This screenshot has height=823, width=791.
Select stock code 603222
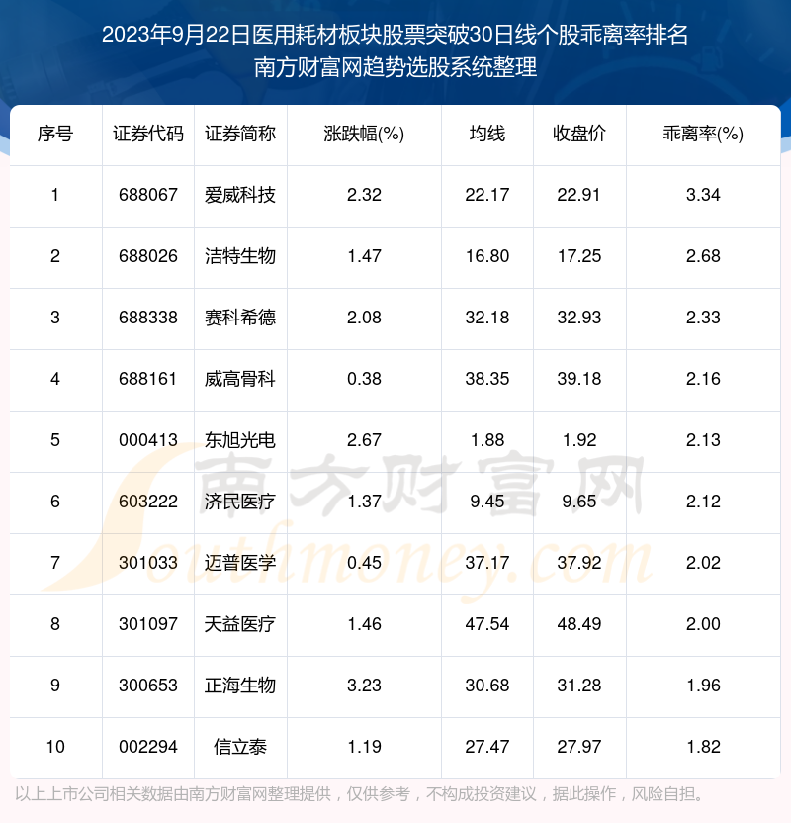tap(148, 502)
